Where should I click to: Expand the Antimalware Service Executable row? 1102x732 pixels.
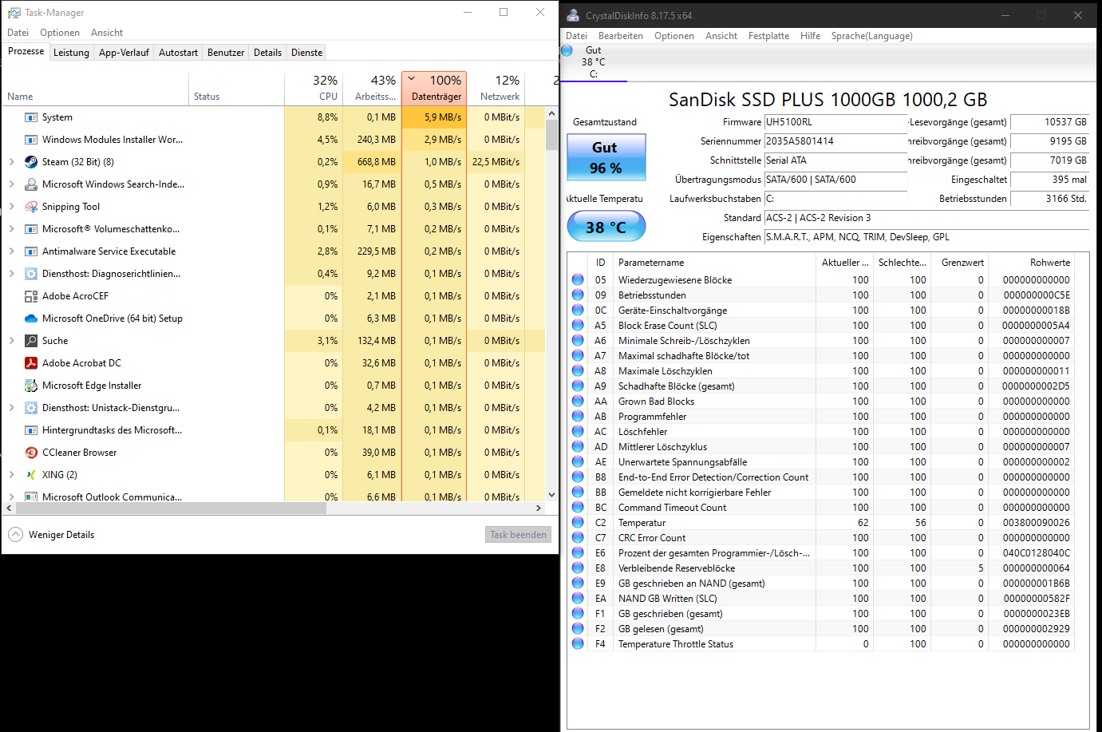(11, 251)
